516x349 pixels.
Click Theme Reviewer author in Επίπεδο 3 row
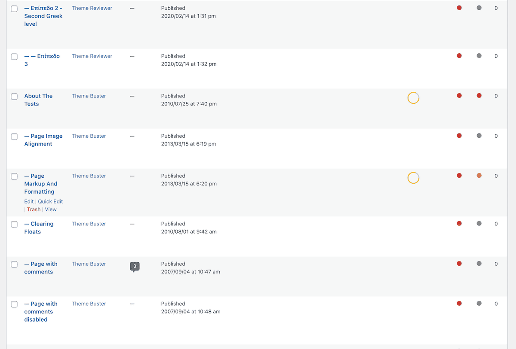[92, 56]
